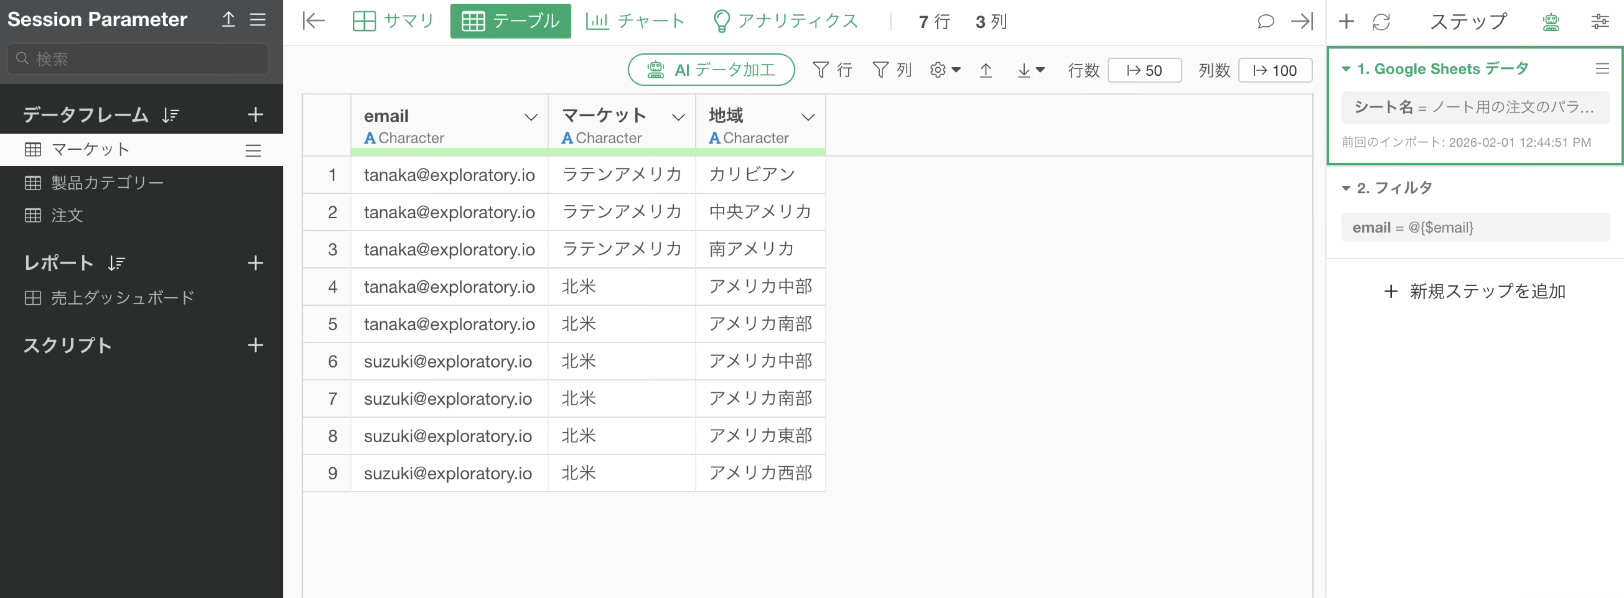
Task: Switch to the サマリ tab
Action: pos(393,22)
